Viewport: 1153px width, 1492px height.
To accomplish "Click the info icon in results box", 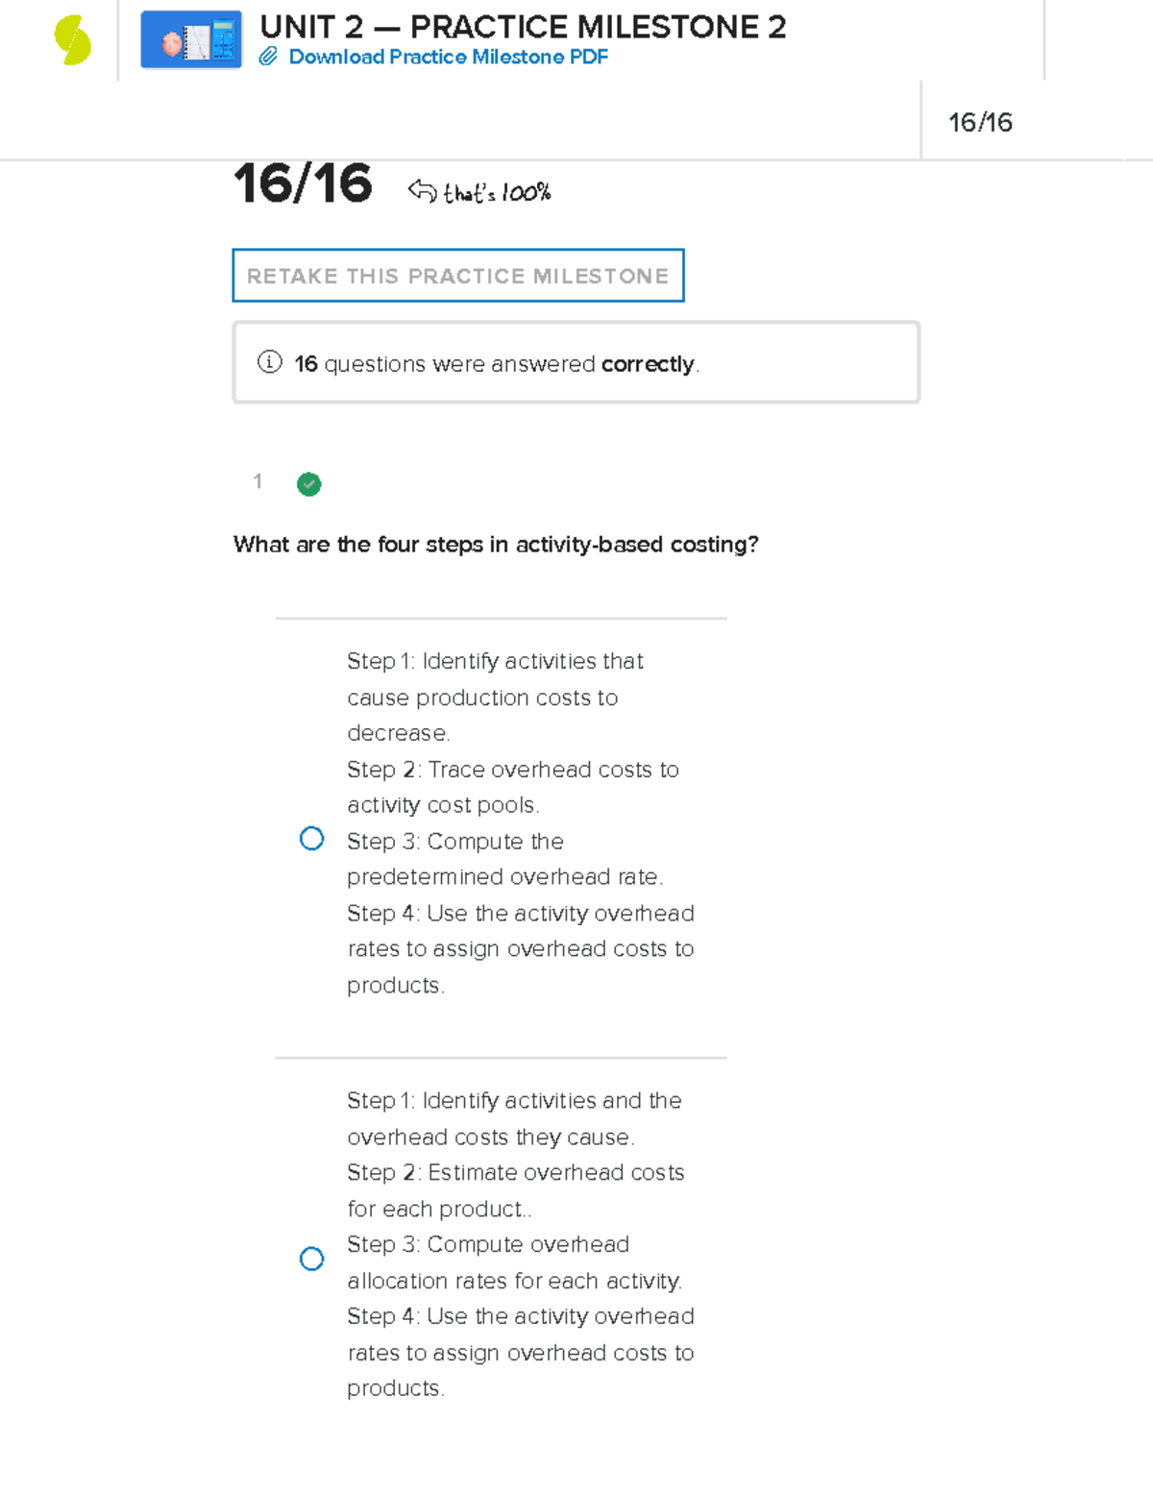I will 270,362.
